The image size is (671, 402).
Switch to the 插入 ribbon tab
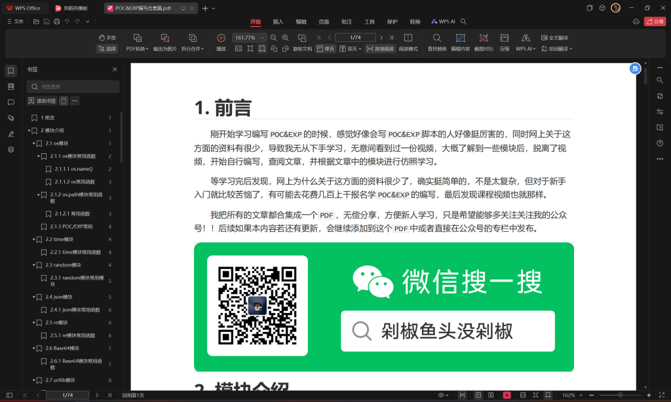click(x=278, y=22)
